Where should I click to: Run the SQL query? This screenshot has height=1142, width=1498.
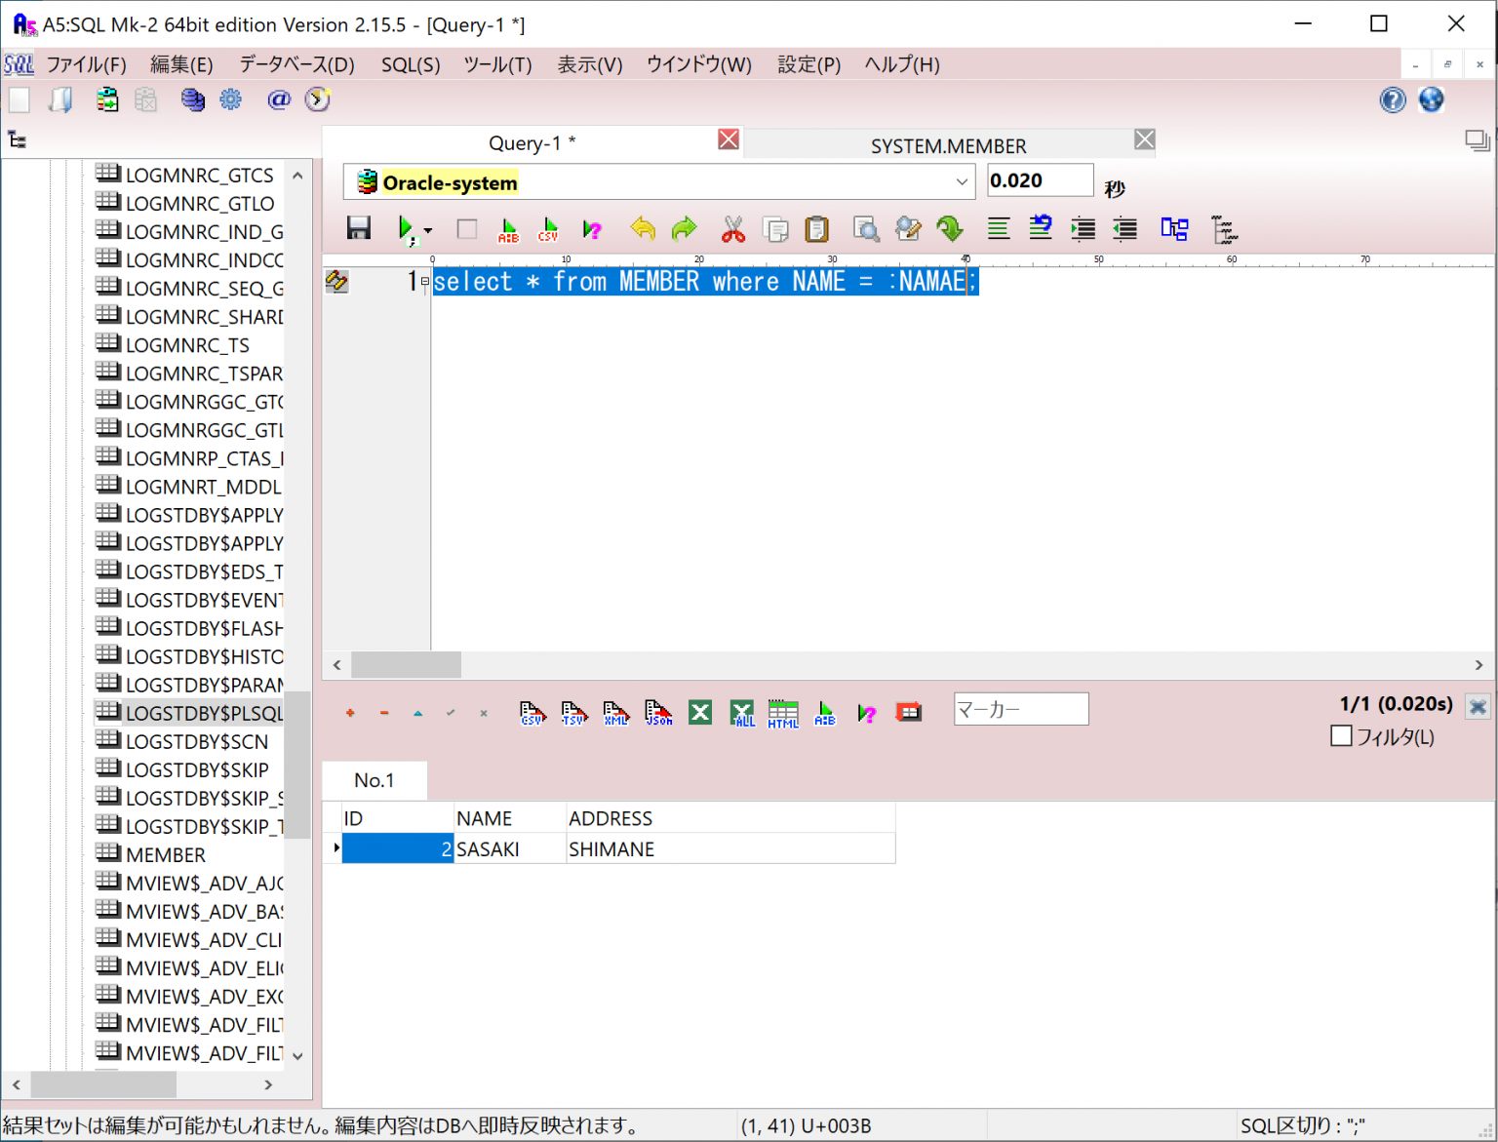408,229
